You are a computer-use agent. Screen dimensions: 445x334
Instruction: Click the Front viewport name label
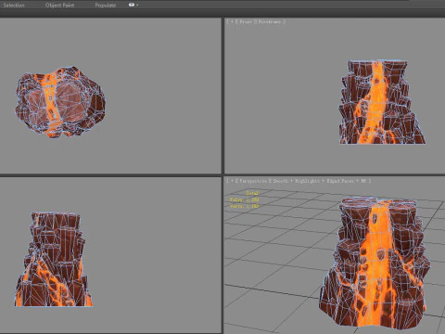246,21
